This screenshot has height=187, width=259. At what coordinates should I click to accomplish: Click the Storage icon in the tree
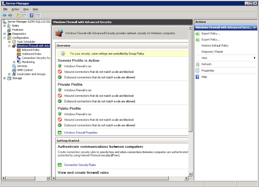coord(9,78)
